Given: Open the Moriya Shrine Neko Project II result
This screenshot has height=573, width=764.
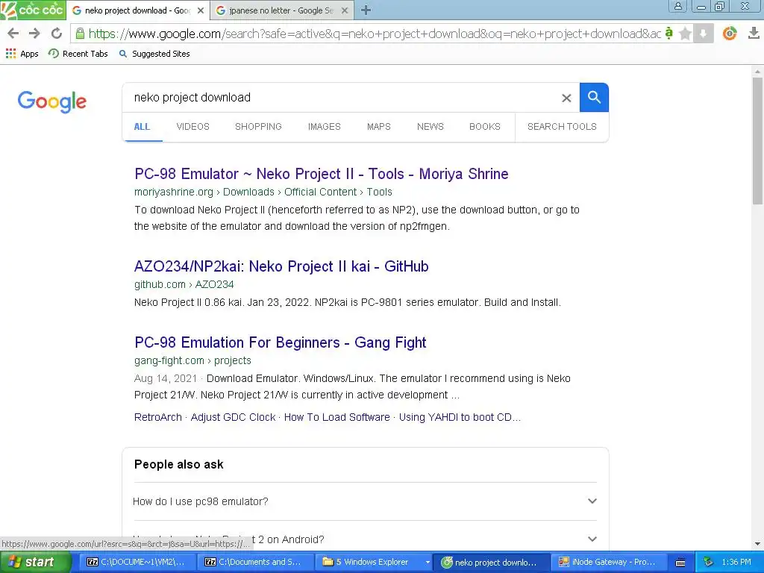Looking at the screenshot, I should (321, 174).
